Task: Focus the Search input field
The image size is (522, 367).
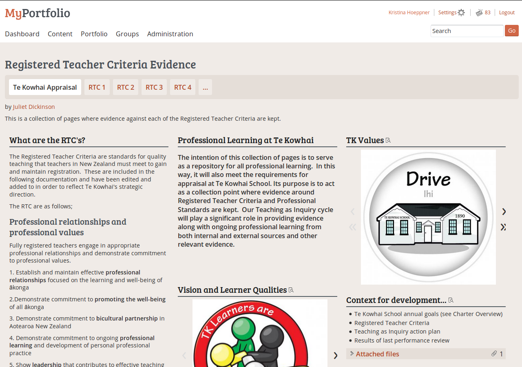Action: (467, 31)
